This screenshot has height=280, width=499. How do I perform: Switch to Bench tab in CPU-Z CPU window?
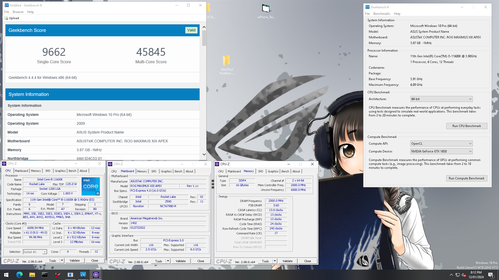click(73, 171)
